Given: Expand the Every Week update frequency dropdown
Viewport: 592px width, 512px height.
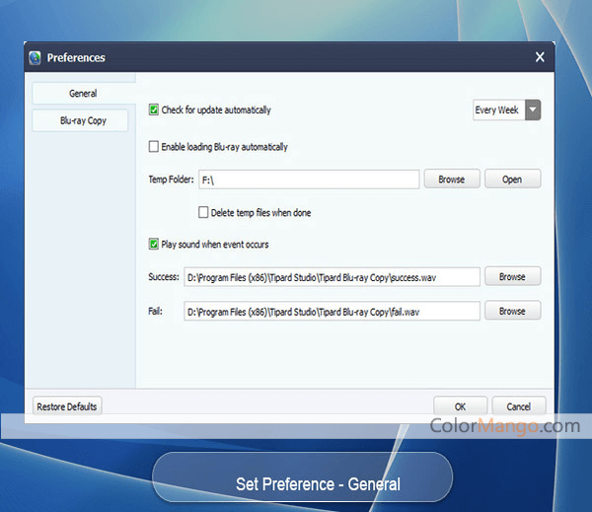Looking at the screenshot, I should pos(533,110).
